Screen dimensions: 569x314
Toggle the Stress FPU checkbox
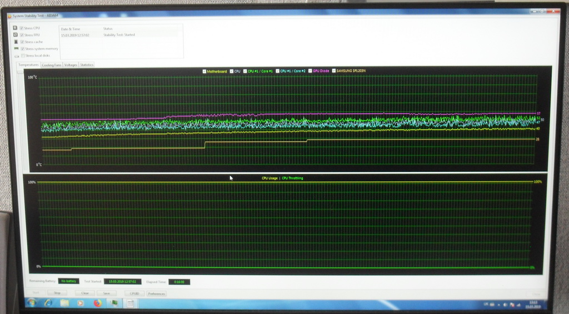22,35
